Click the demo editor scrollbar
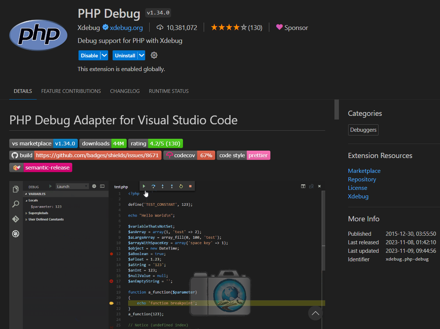 [324, 230]
